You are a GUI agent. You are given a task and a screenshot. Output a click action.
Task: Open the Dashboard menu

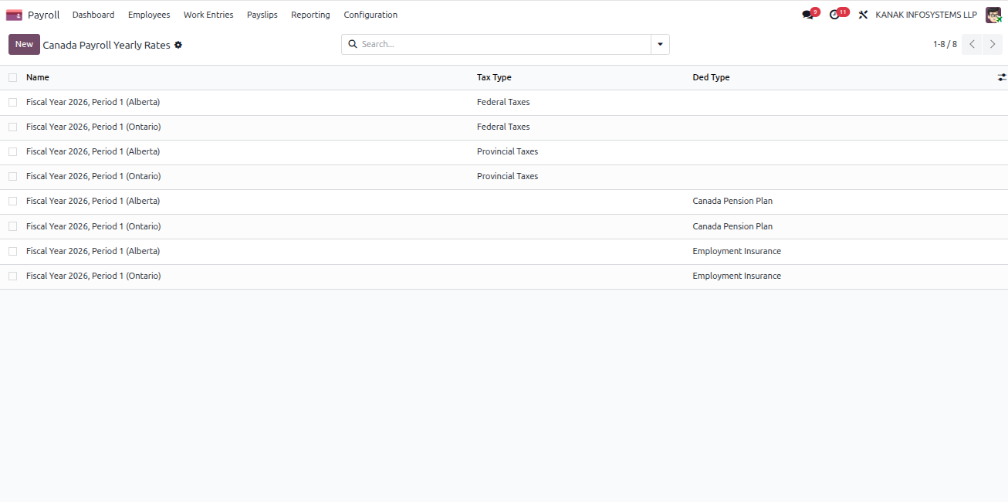point(93,15)
